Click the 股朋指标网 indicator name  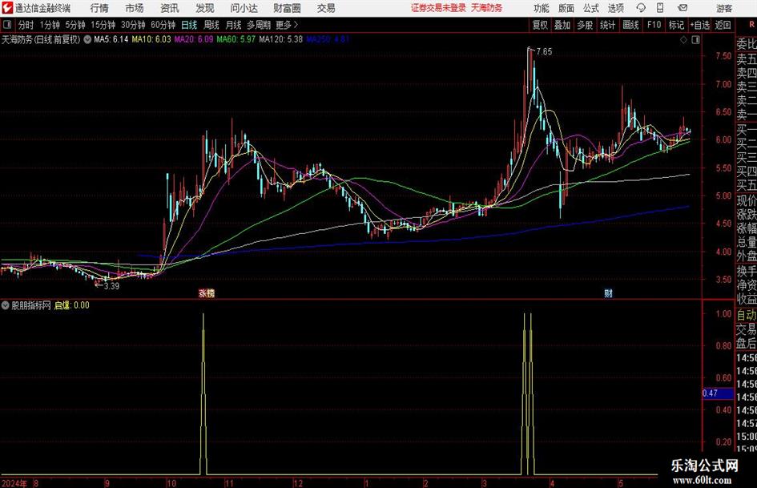[x=31, y=305]
